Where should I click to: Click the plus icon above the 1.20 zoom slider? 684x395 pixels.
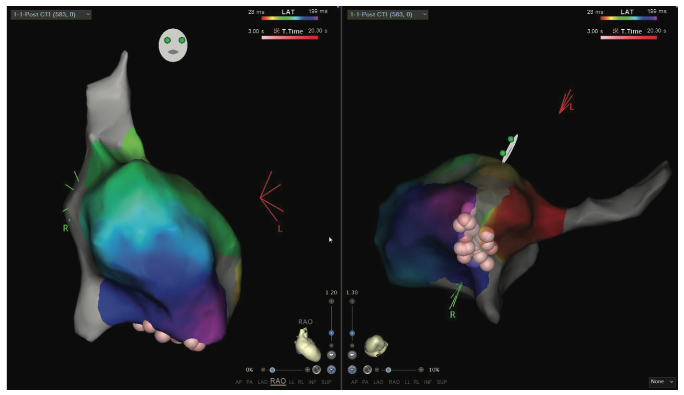[x=331, y=302]
